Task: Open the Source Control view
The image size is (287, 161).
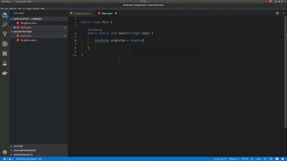Action: (5, 34)
